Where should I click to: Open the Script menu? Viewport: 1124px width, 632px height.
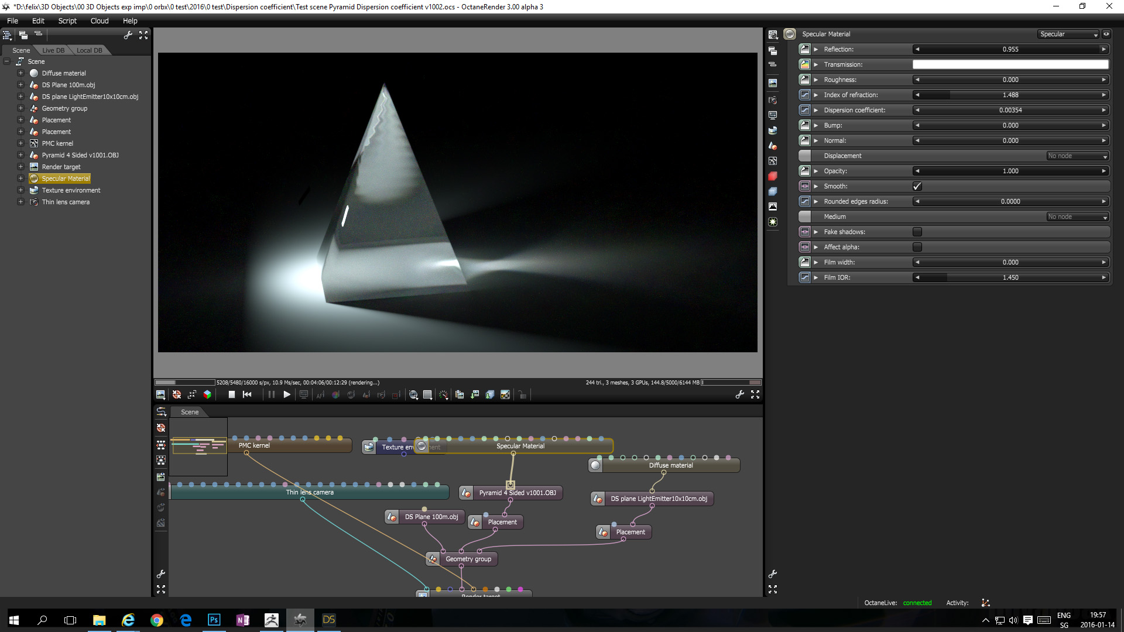[67, 20]
